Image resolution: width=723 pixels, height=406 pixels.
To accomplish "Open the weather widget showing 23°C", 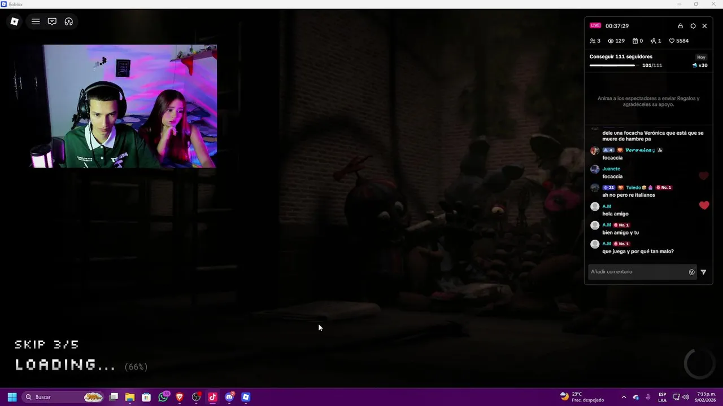I will [x=582, y=397].
